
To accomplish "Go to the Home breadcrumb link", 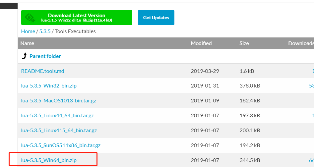I will pos(28,31).
